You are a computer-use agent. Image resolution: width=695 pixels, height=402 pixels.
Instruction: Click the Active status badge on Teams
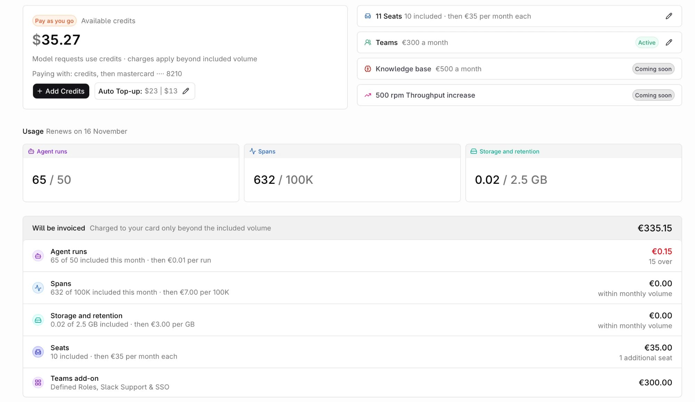pos(647,42)
